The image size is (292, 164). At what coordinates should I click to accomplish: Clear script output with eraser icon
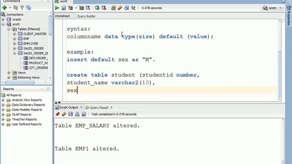[64, 114]
